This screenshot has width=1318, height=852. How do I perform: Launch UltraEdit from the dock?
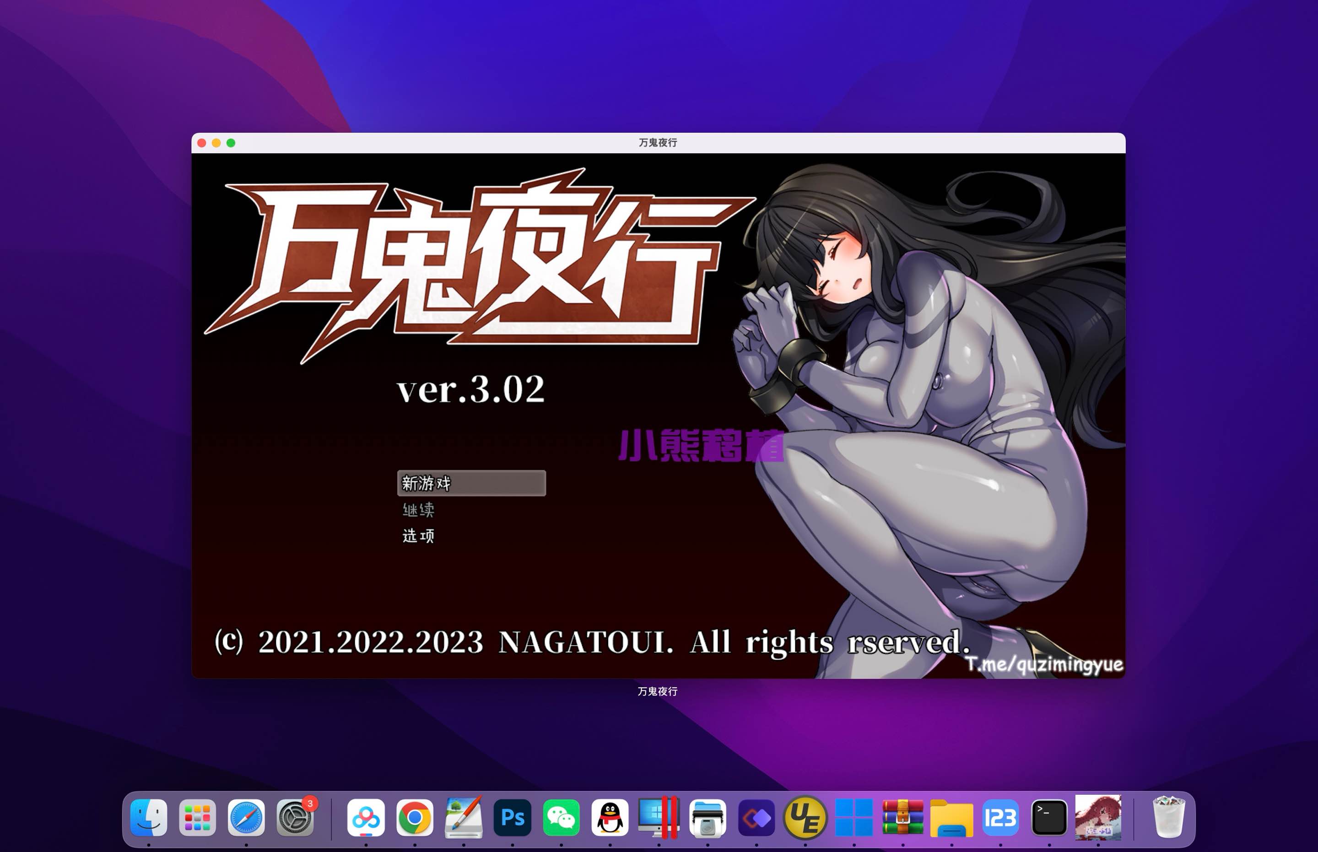805,817
